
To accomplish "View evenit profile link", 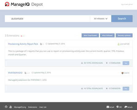I will click(x=127, y=73).
